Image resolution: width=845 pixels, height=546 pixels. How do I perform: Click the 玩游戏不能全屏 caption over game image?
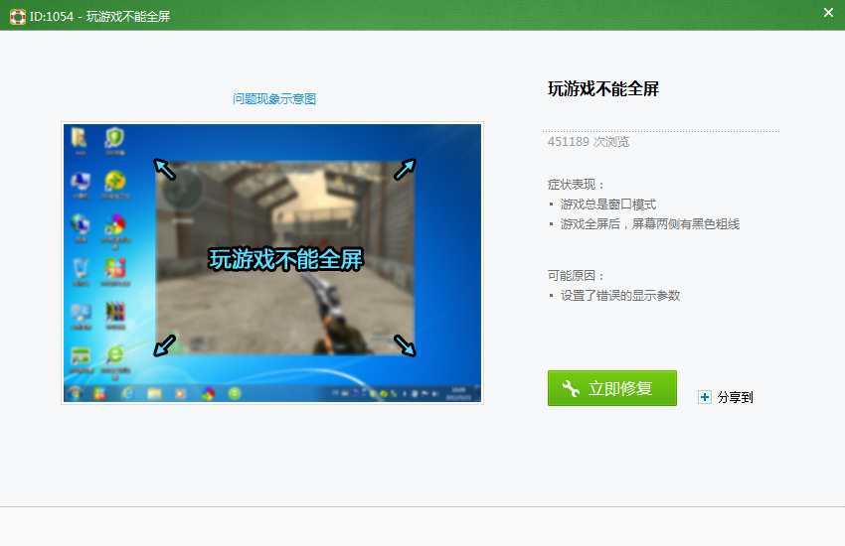tap(286, 260)
